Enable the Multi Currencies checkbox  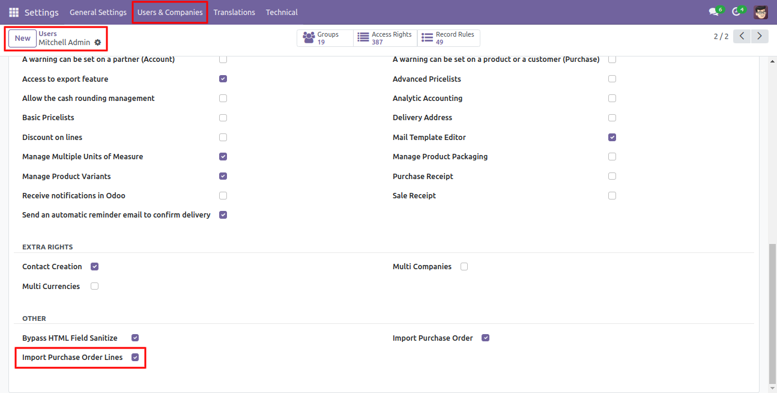(94, 286)
